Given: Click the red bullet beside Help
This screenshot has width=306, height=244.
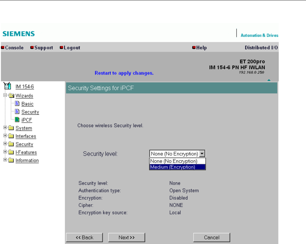Looking at the screenshot, I should click(x=194, y=47).
